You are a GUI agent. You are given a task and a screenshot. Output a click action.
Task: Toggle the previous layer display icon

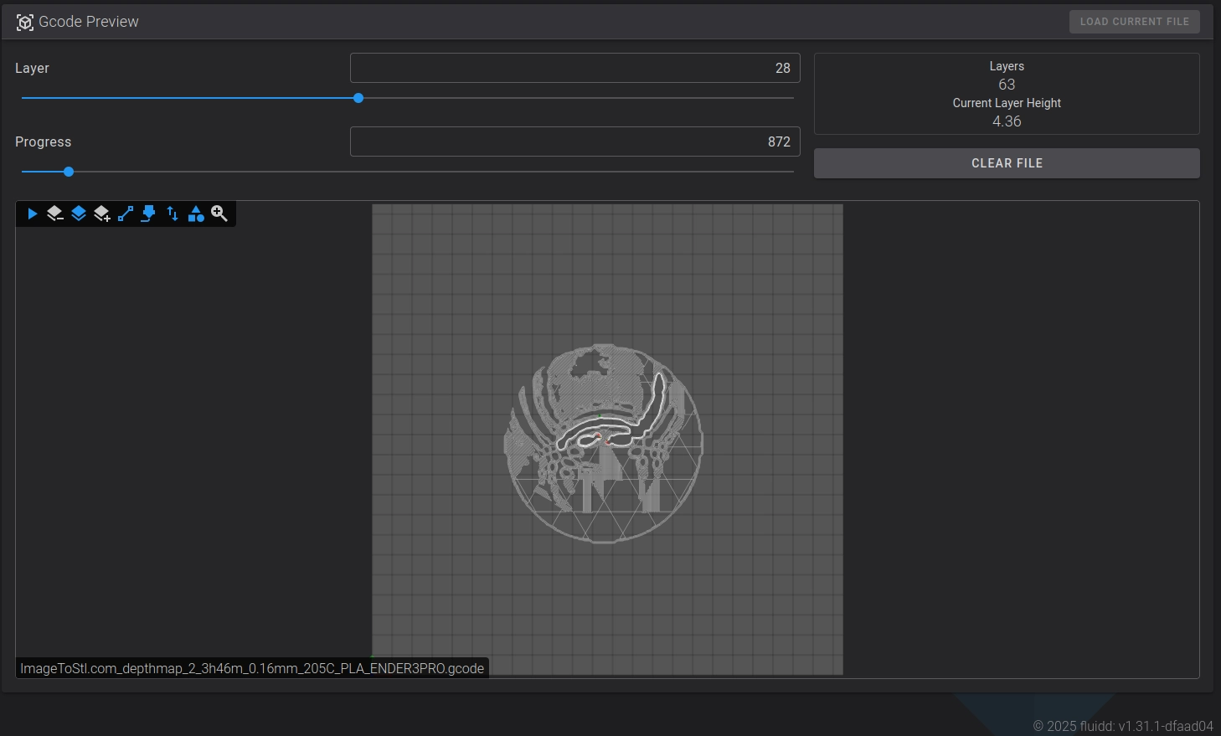[x=55, y=214]
